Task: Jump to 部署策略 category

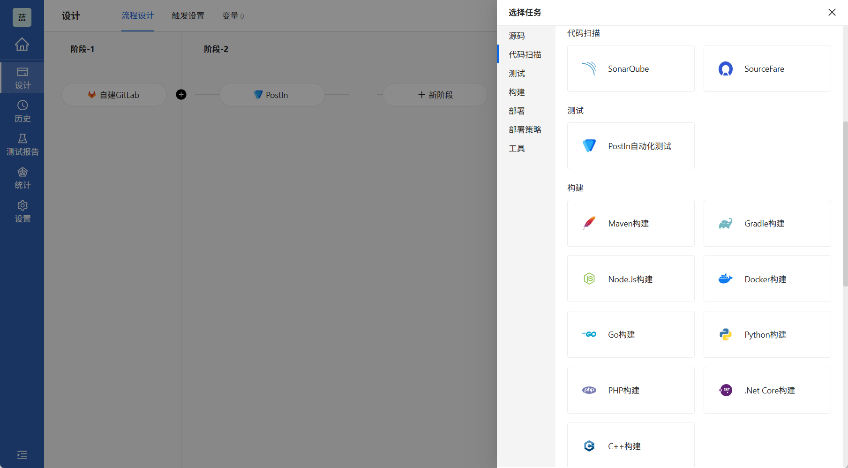Action: click(525, 129)
